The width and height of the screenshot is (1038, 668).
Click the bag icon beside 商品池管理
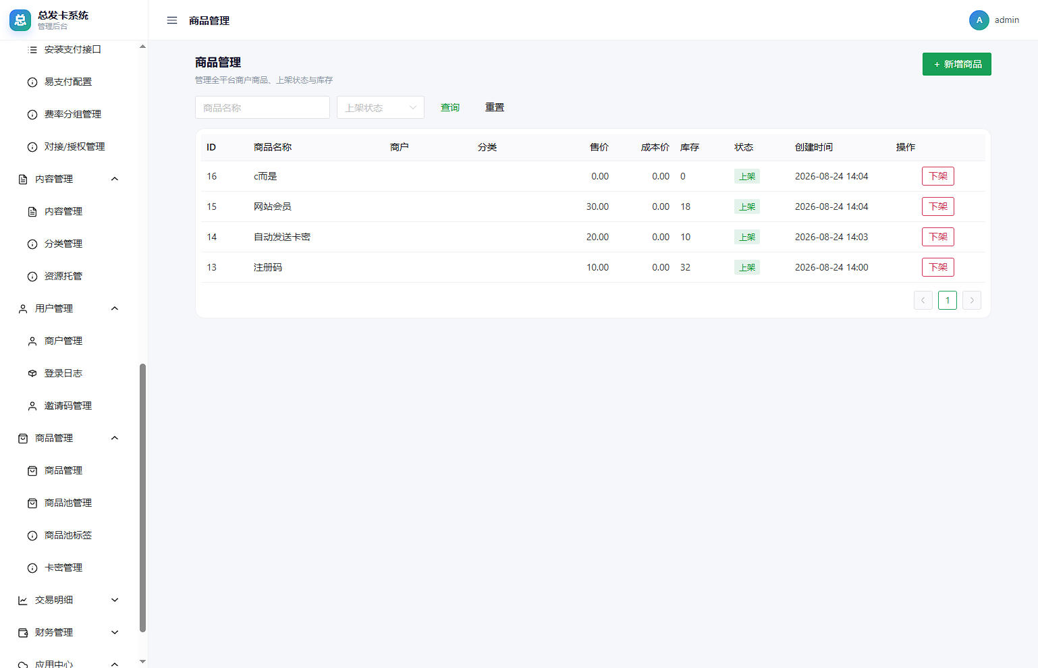(x=32, y=503)
